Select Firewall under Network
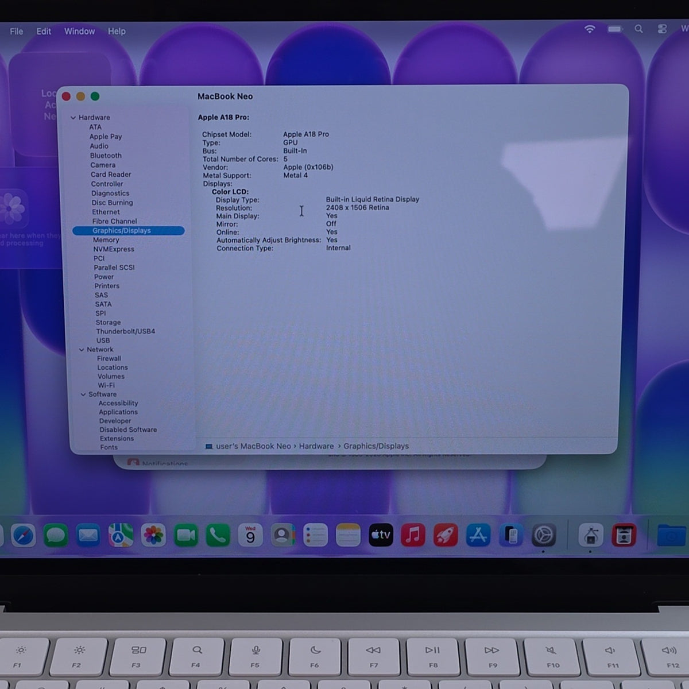 click(x=109, y=358)
